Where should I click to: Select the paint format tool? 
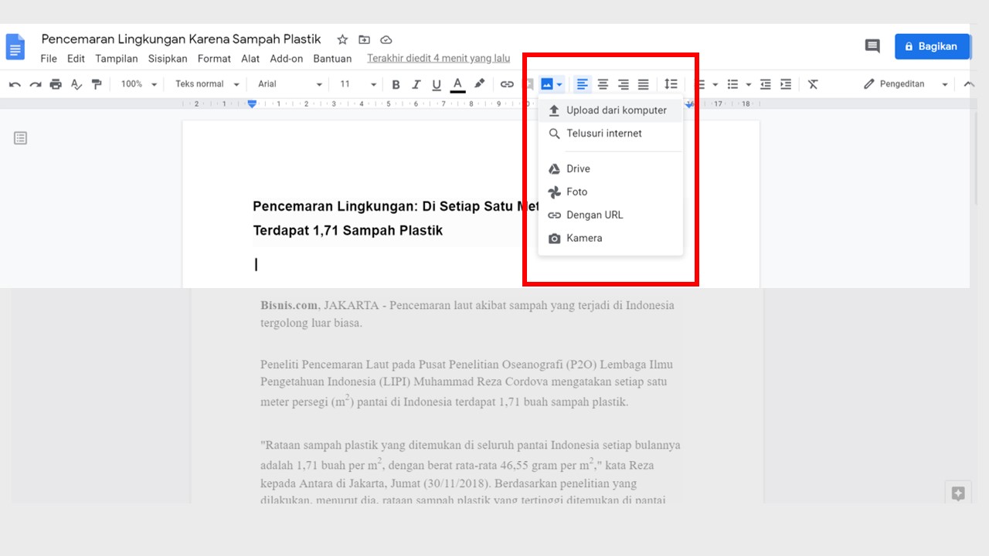[x=97, y=84]
